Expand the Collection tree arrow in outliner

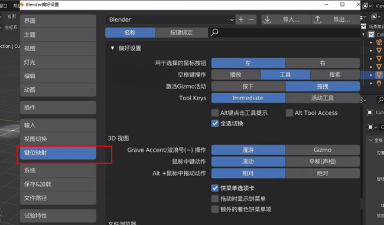pos(363,34)
